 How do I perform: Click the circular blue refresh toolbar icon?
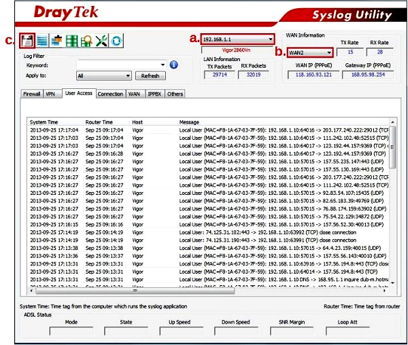click(116, 41)
